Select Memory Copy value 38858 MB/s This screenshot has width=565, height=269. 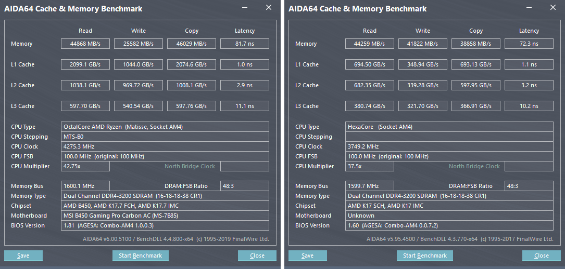pos(476,44)
